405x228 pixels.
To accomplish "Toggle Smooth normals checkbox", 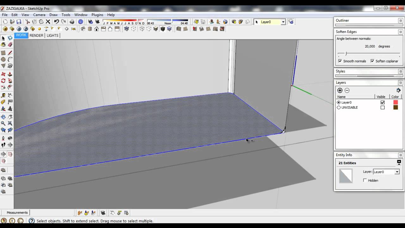I will coord(340,61).
